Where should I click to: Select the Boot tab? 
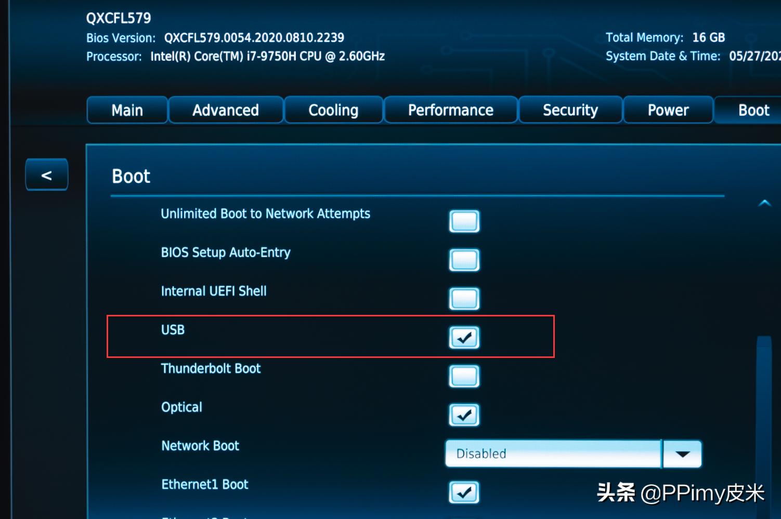tap(753, 110)
